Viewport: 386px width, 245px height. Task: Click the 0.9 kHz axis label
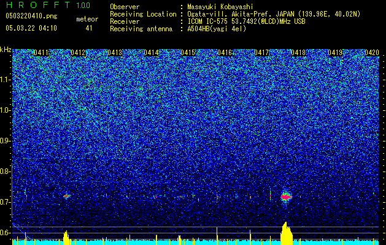pyautogui.click(x=6, y=141)
